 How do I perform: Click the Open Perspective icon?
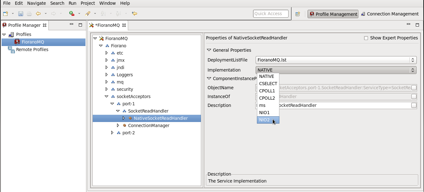point(297,14)
